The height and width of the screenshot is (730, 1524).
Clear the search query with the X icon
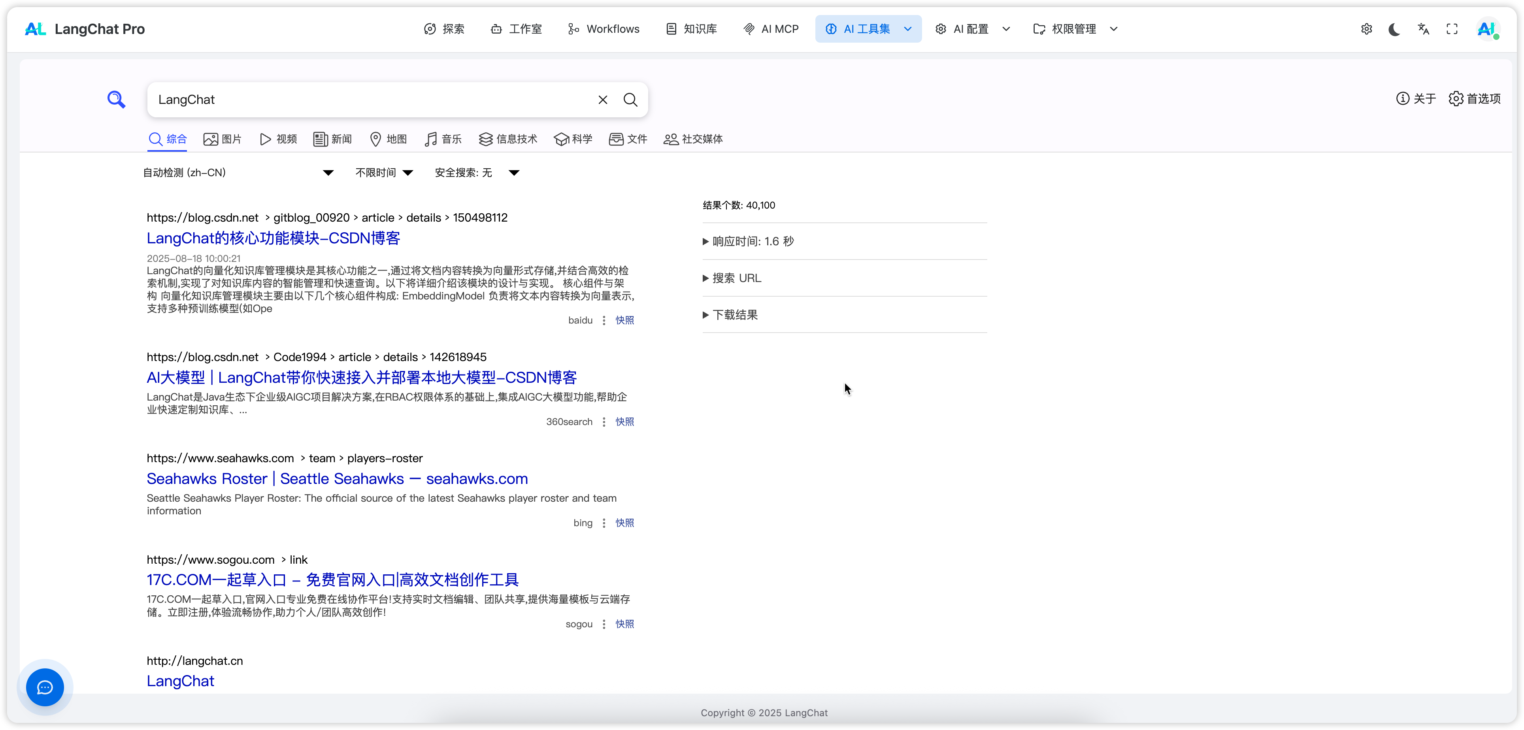[x=602, y=99]
